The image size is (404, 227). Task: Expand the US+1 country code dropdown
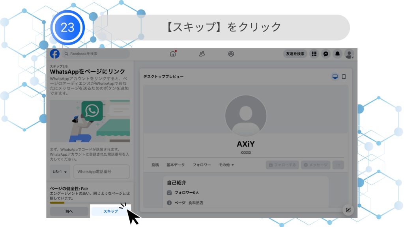[x=60, y=172]
